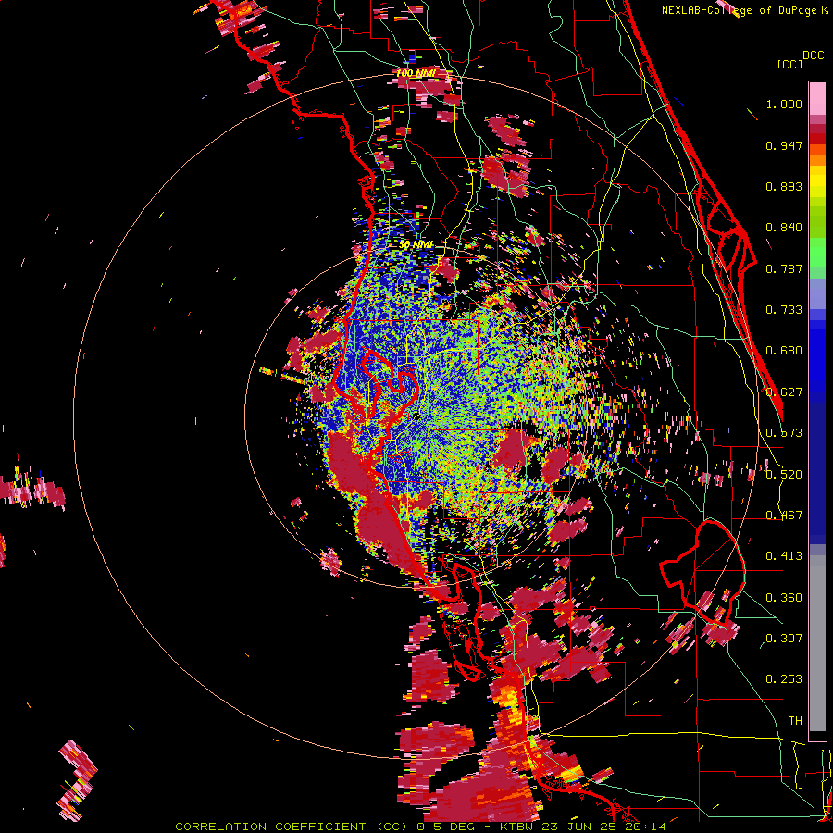The image size is (833, 833).
Task: Click the 100 NMI range ring label
Action: [416, 73]
